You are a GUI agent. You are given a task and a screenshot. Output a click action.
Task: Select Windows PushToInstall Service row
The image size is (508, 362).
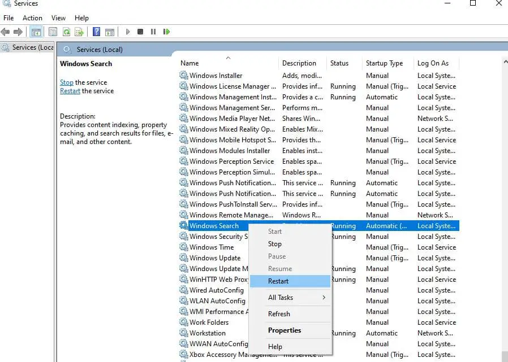coord(319,204)
